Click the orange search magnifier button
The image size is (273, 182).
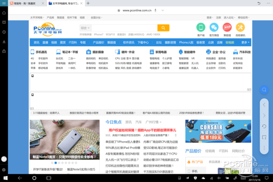[x=163, y=28]
